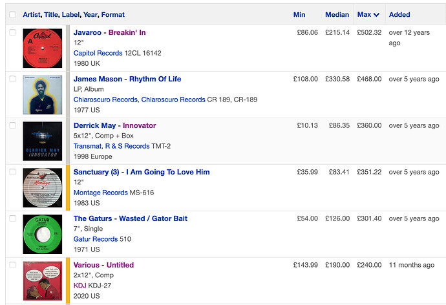Select the Derrick May Innovator checkbox
Viewport: 446px width, 305px height.
(12, 125)
